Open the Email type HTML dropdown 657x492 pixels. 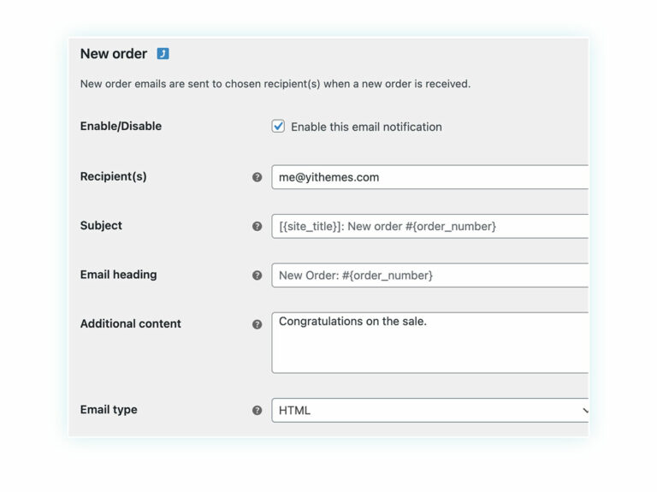click(x=428, y=410)
